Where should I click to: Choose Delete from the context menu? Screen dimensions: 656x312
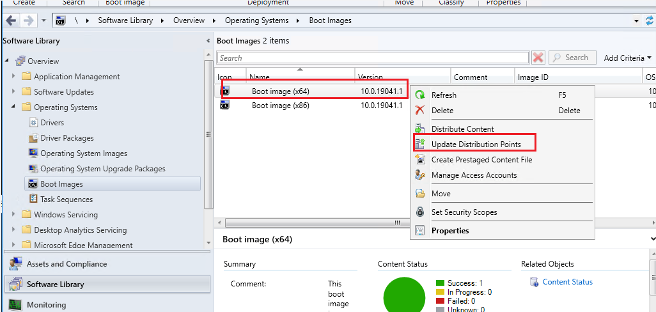pyautogui.click(x=502, y=111)
